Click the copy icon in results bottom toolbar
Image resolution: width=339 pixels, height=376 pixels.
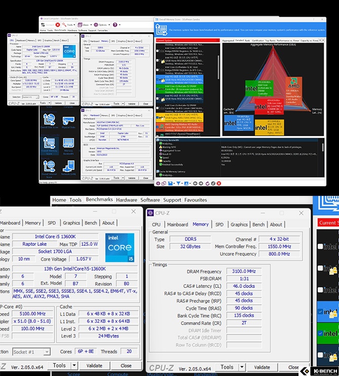(x=164, y=183)
